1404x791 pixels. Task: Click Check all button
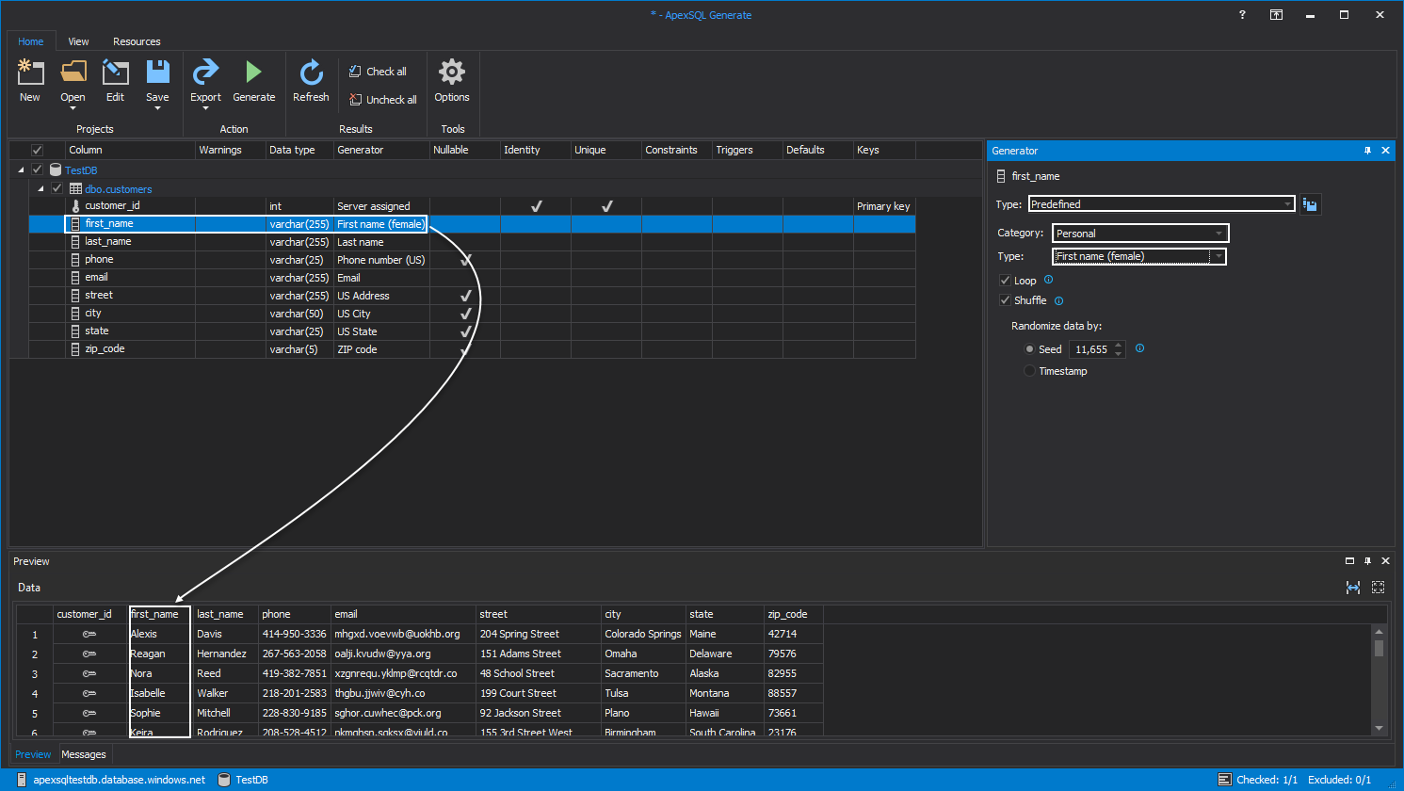378,72
